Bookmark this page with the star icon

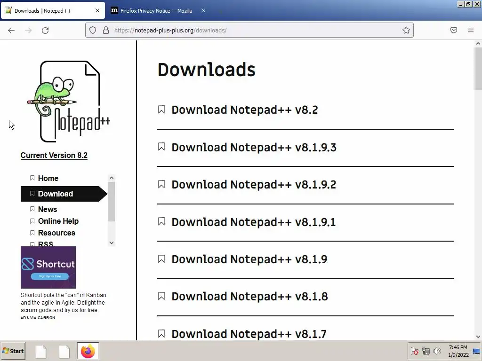[x=406, y=30]
